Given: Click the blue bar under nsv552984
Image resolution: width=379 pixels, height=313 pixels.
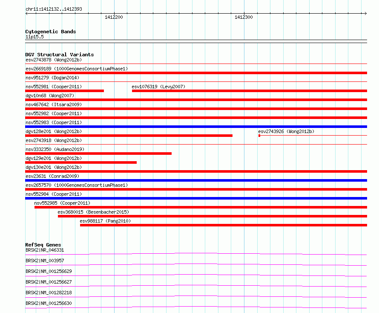Looking at the screenshot, I should [196, 198].
